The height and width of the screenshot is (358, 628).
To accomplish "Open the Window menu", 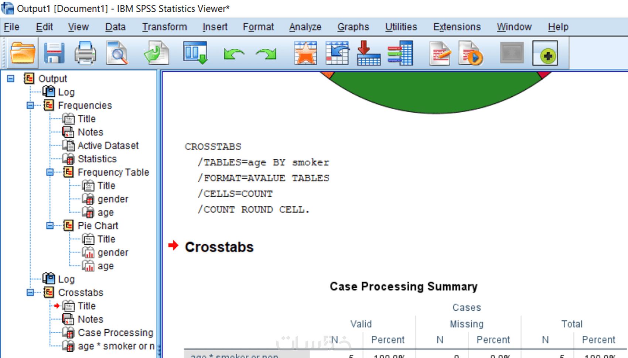I will coord(514,27).
